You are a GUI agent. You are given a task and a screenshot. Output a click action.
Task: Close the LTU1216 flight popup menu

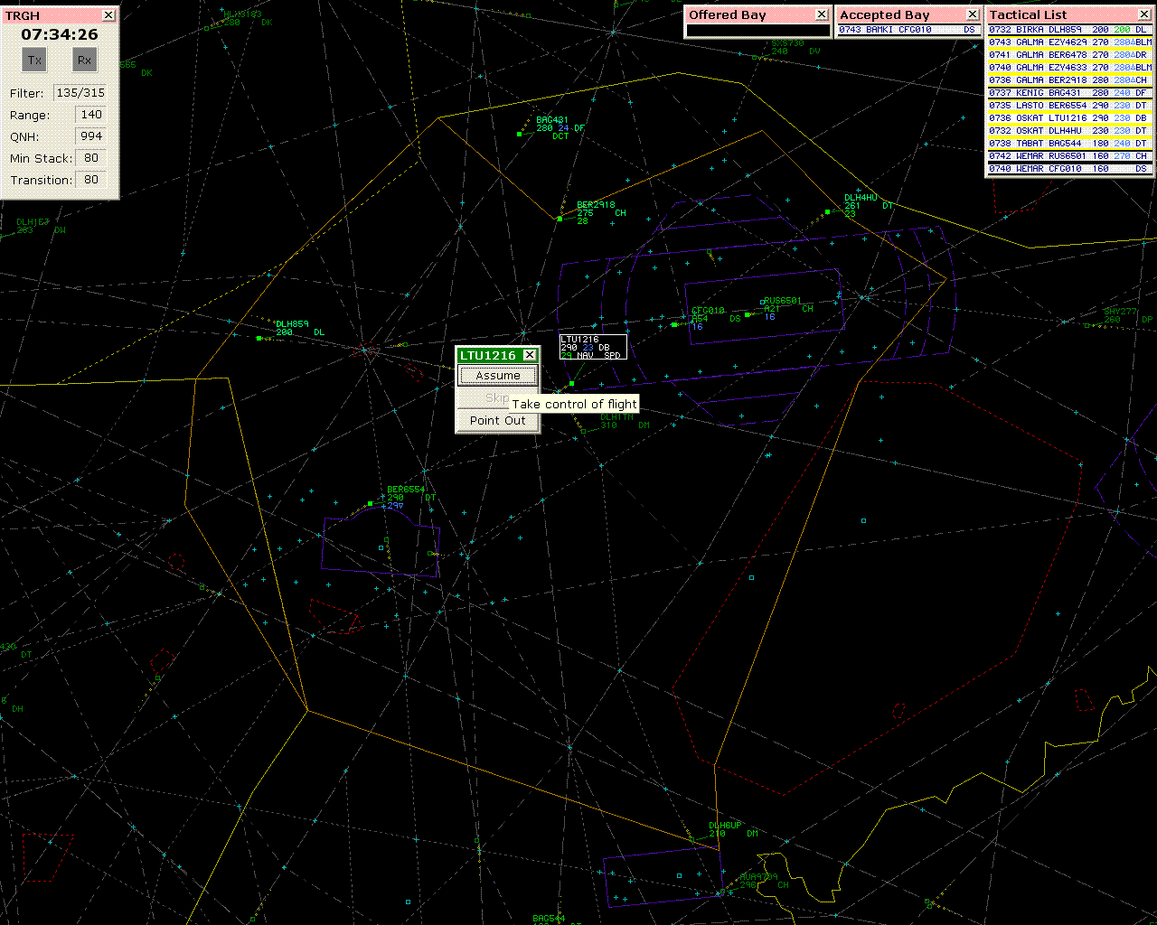pyautogui.click(x=530, y=356)
